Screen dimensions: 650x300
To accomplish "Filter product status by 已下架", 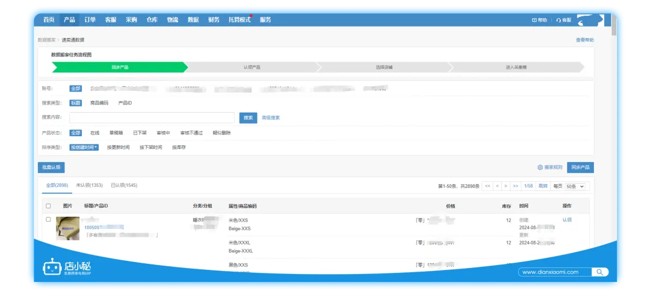I will pos(140,133).
